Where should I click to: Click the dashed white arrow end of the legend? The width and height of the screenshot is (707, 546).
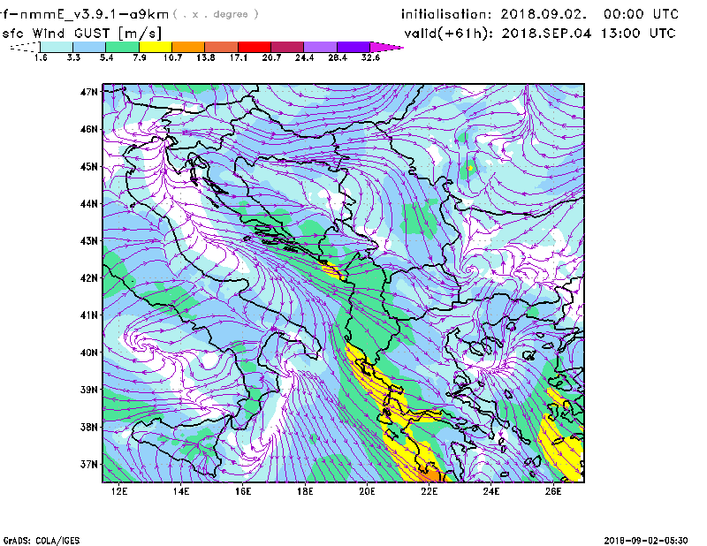(x=25, y=47)
